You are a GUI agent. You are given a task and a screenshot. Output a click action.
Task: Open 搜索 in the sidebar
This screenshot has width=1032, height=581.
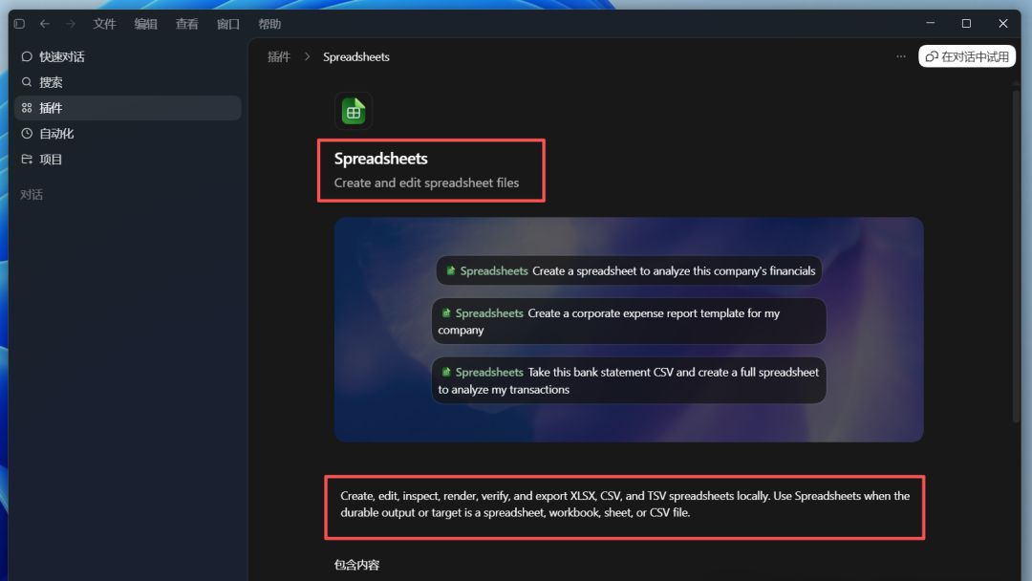coord(128,82)
